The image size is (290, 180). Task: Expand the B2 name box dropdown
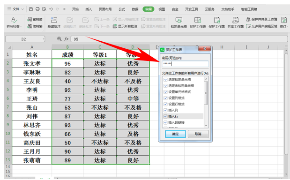[x=44, y=39]
